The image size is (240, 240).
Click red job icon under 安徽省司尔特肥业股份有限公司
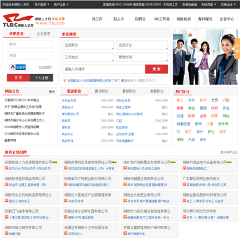click(x=66, y=185)
